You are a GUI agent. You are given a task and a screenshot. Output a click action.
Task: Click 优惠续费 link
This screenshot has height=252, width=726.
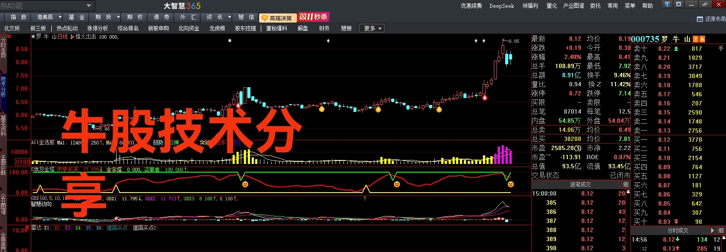click(x=471, y=6)
